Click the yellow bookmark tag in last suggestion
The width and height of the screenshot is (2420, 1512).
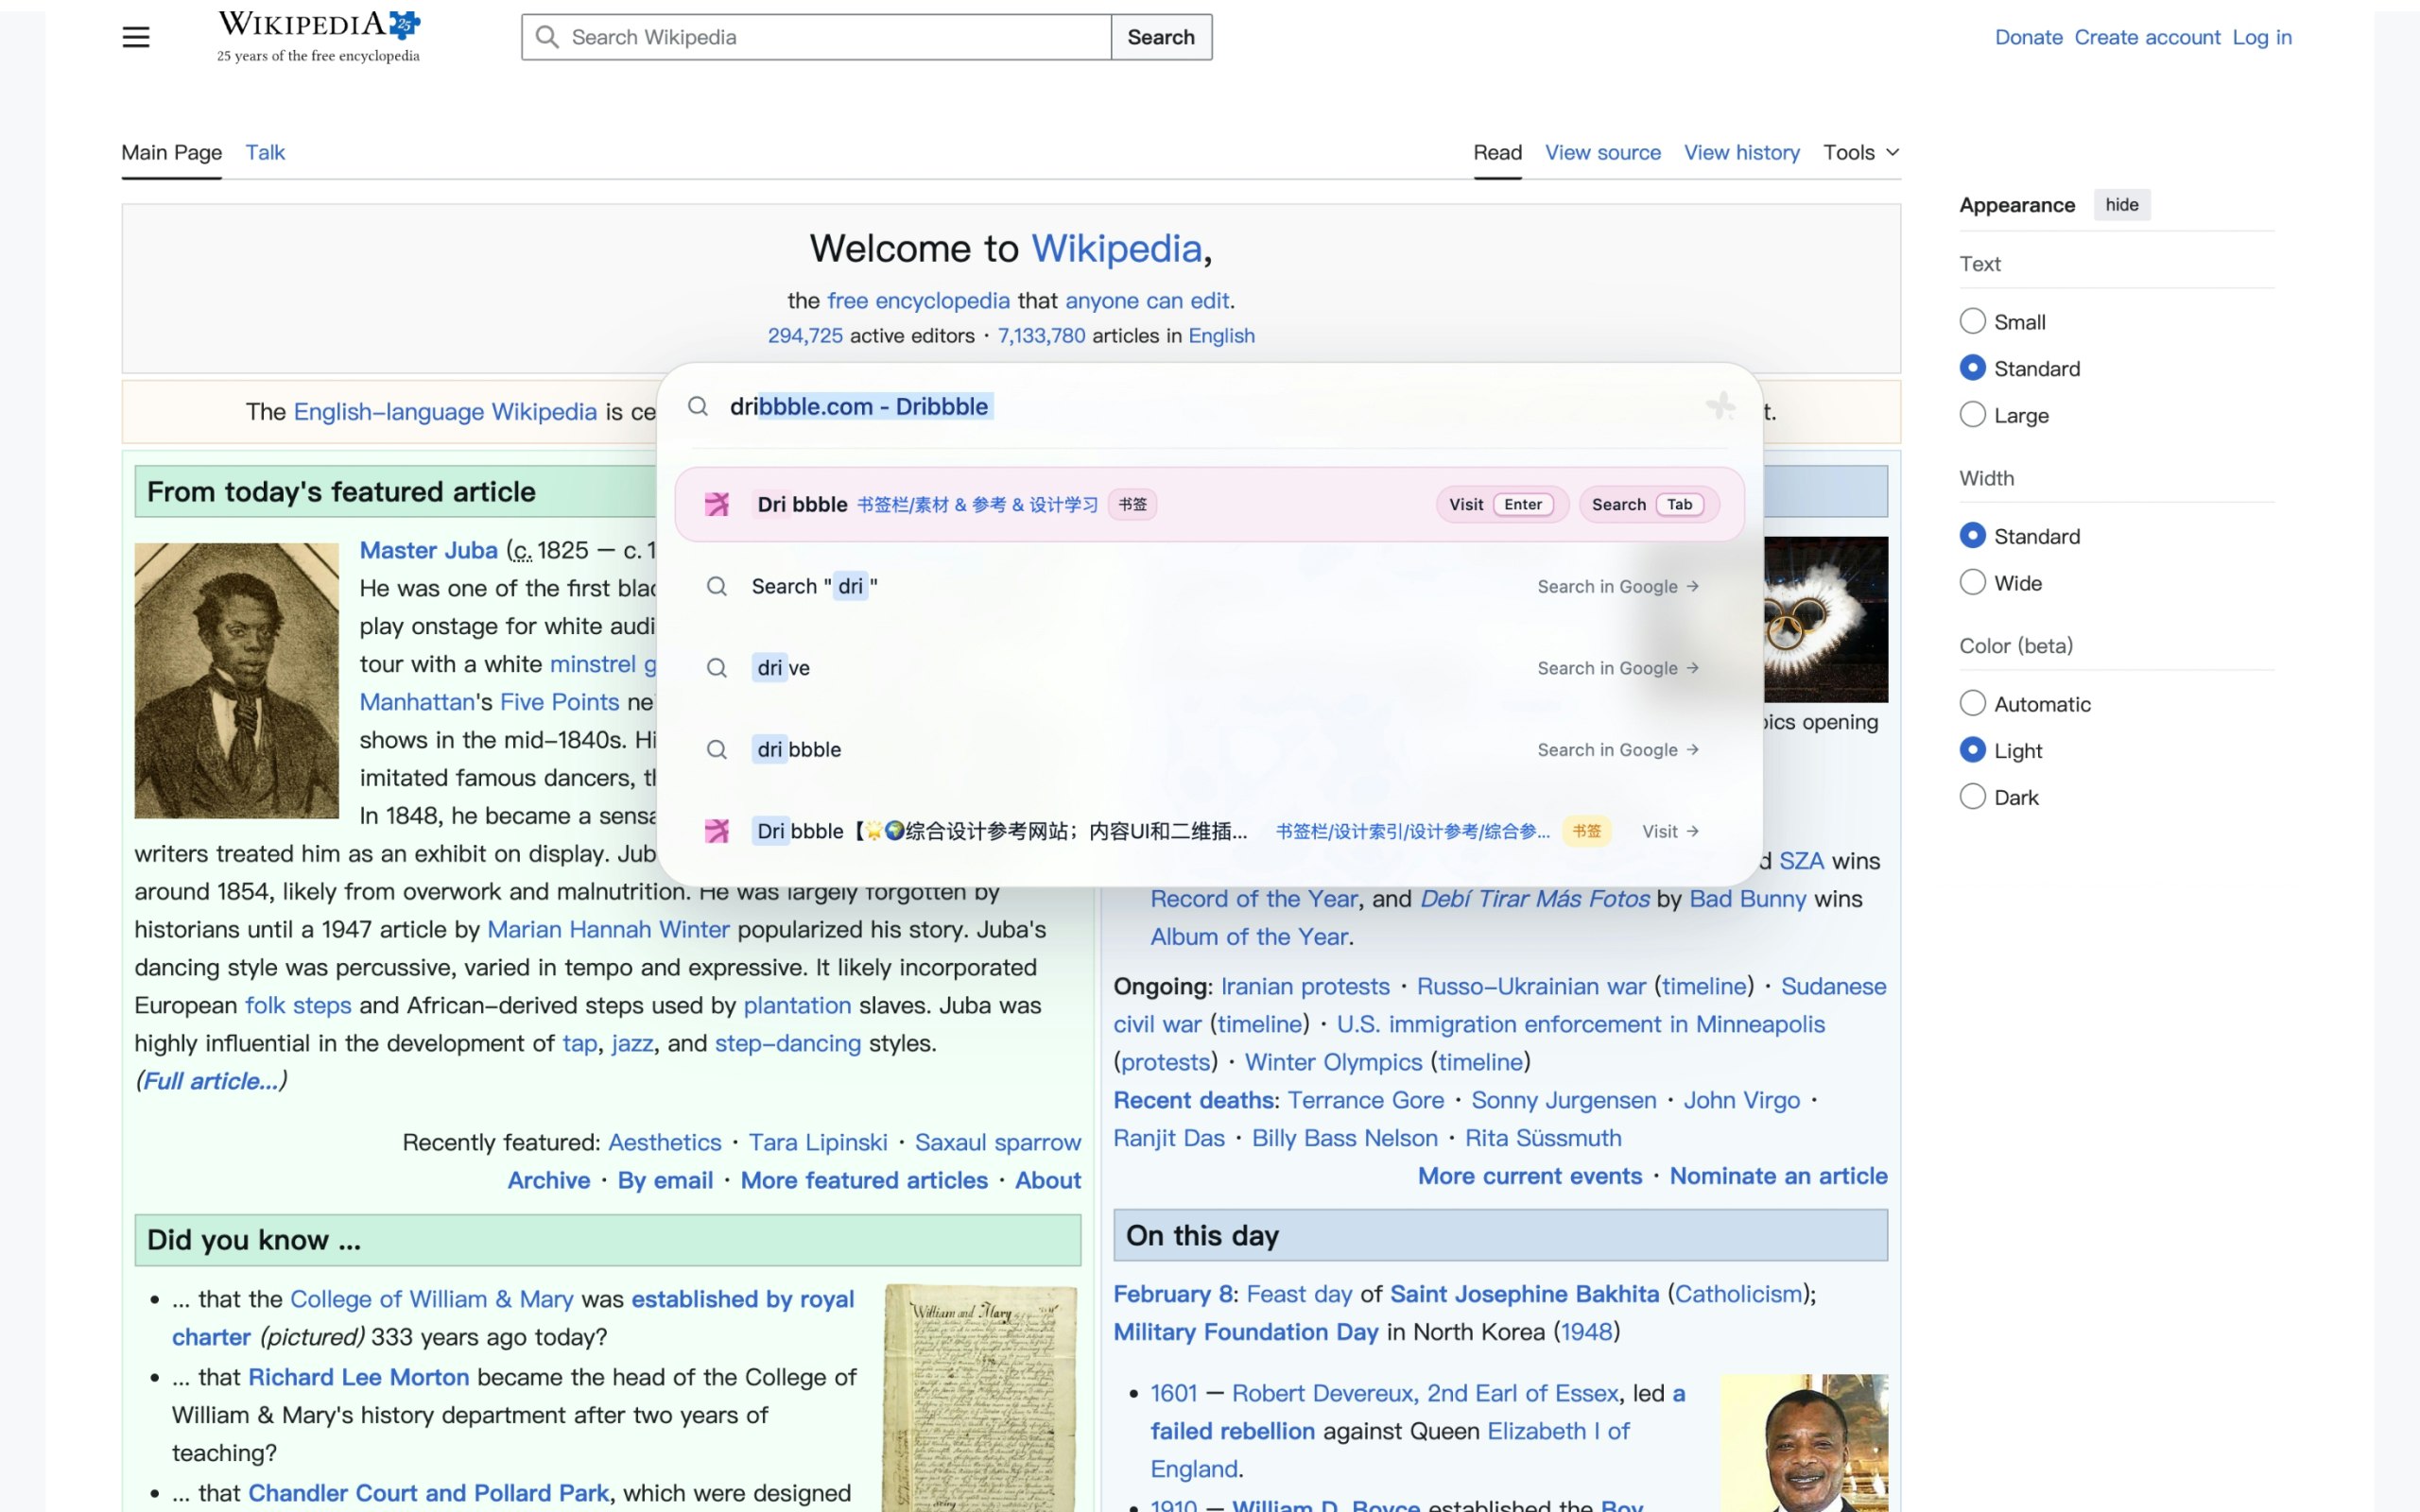tap(1586, 831)
